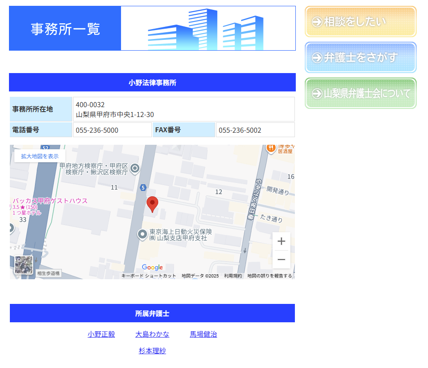Click 地図の誤りを報告する link

[269, 276]
